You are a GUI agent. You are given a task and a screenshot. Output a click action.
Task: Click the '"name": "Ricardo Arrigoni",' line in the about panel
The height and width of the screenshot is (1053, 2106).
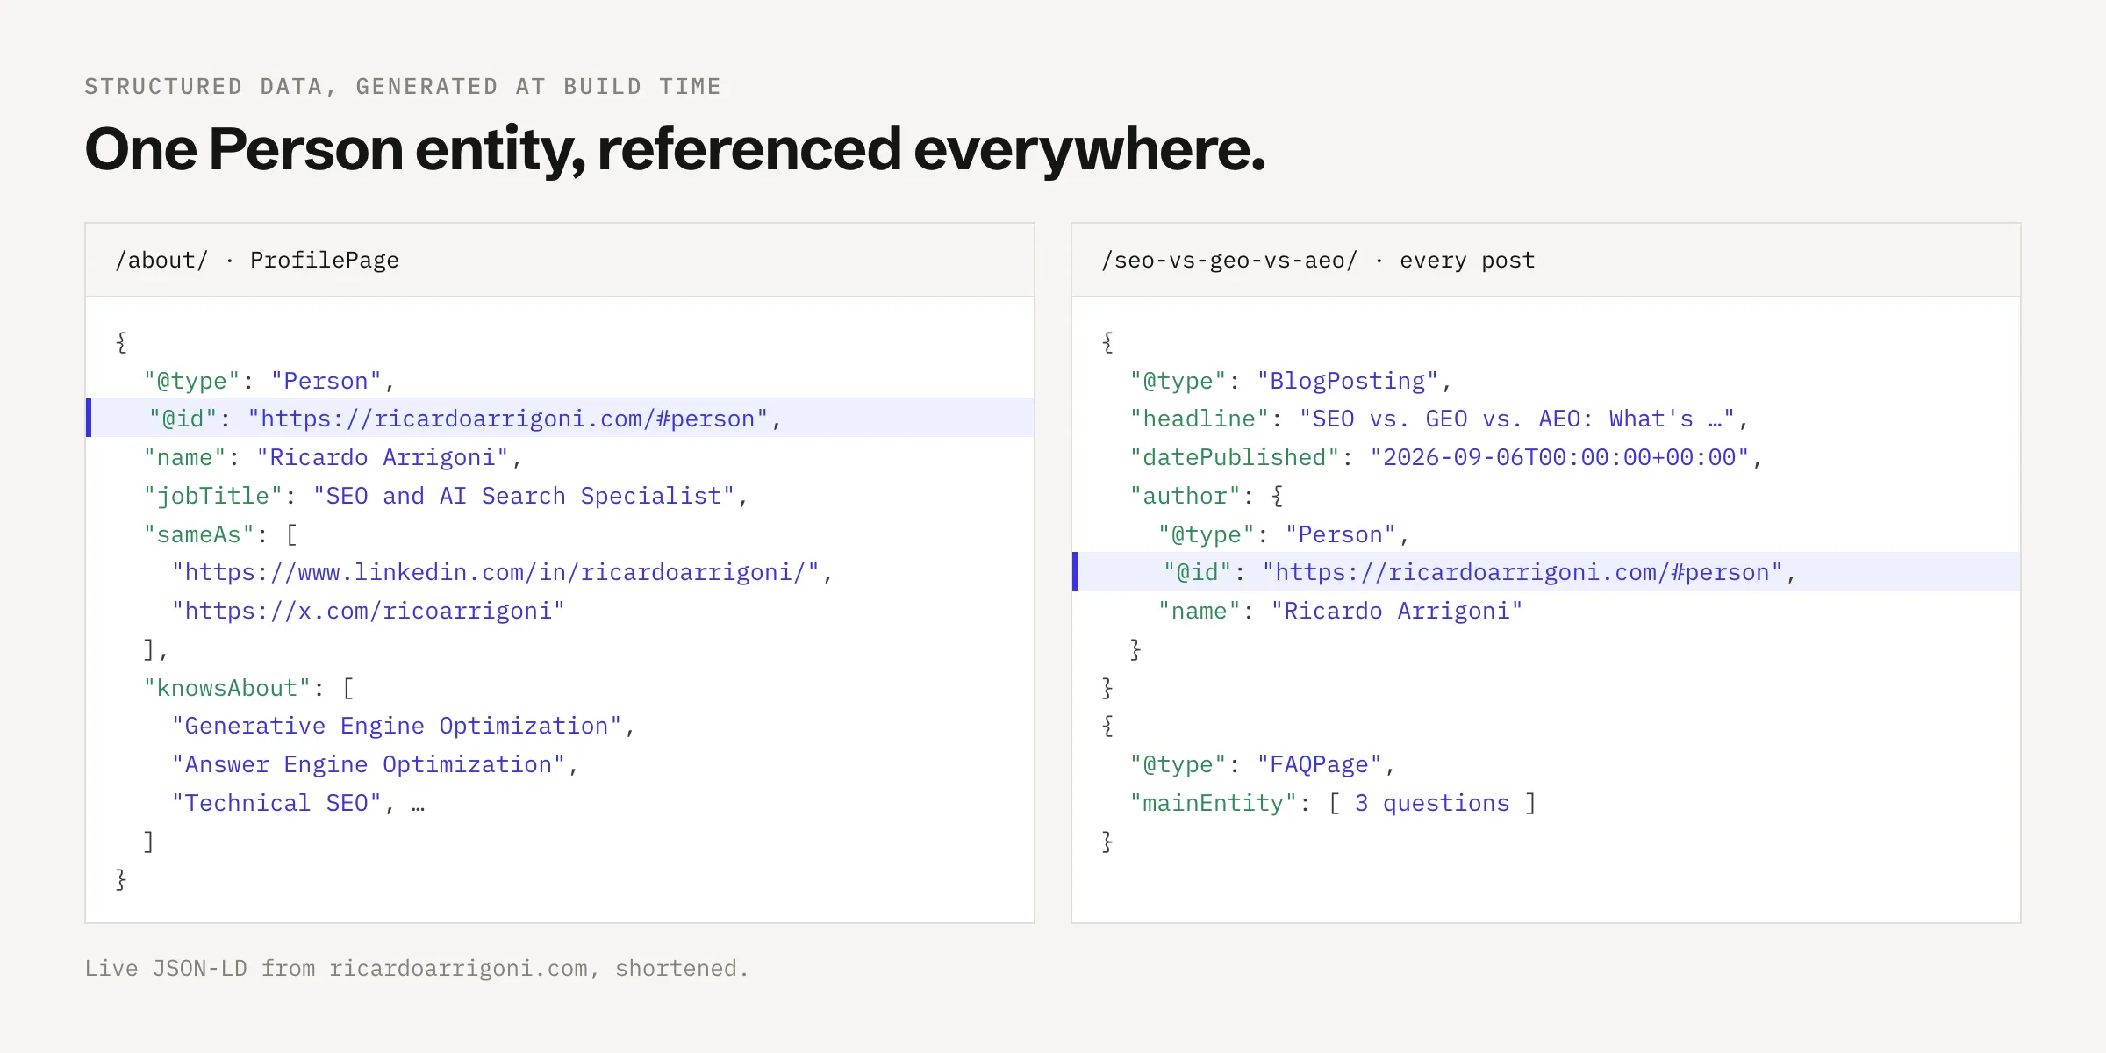(x=333, y=457)
